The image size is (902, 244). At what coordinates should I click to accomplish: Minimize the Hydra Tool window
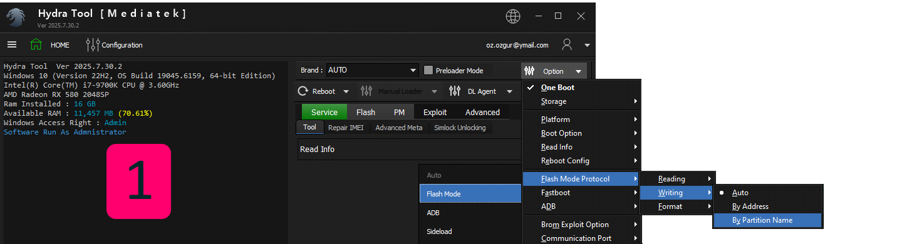(537, 16)
